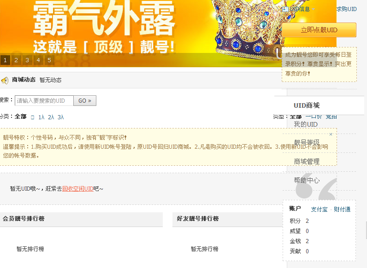Click the 积分 2 row

299,221
